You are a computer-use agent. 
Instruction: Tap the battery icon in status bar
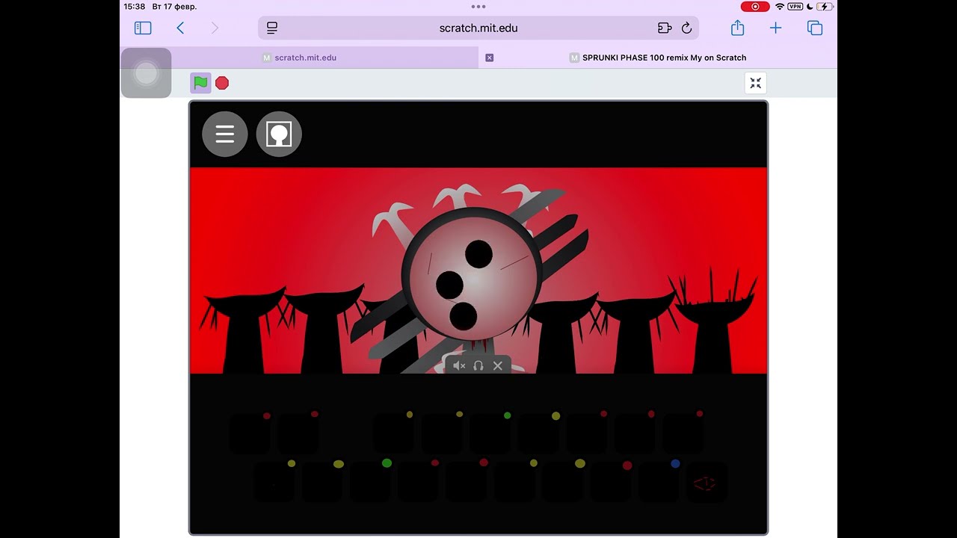click(x=825, y=7)
